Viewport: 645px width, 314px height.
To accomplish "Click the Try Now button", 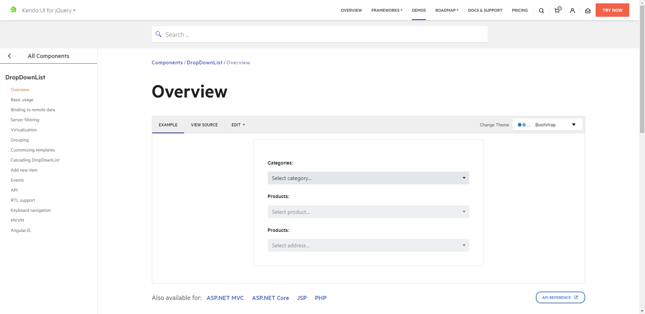I will click(x=612, y=10).
